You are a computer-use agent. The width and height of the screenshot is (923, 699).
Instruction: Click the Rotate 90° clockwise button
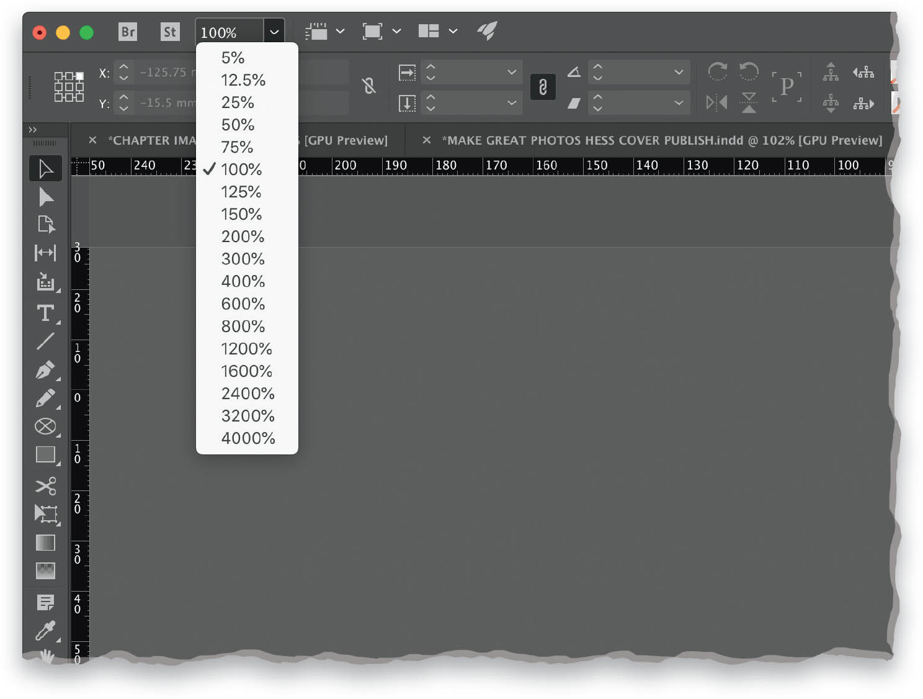pos(718,72)
